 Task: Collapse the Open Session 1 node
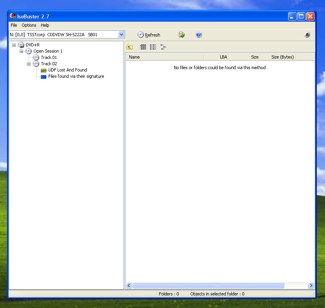[21, 51]
